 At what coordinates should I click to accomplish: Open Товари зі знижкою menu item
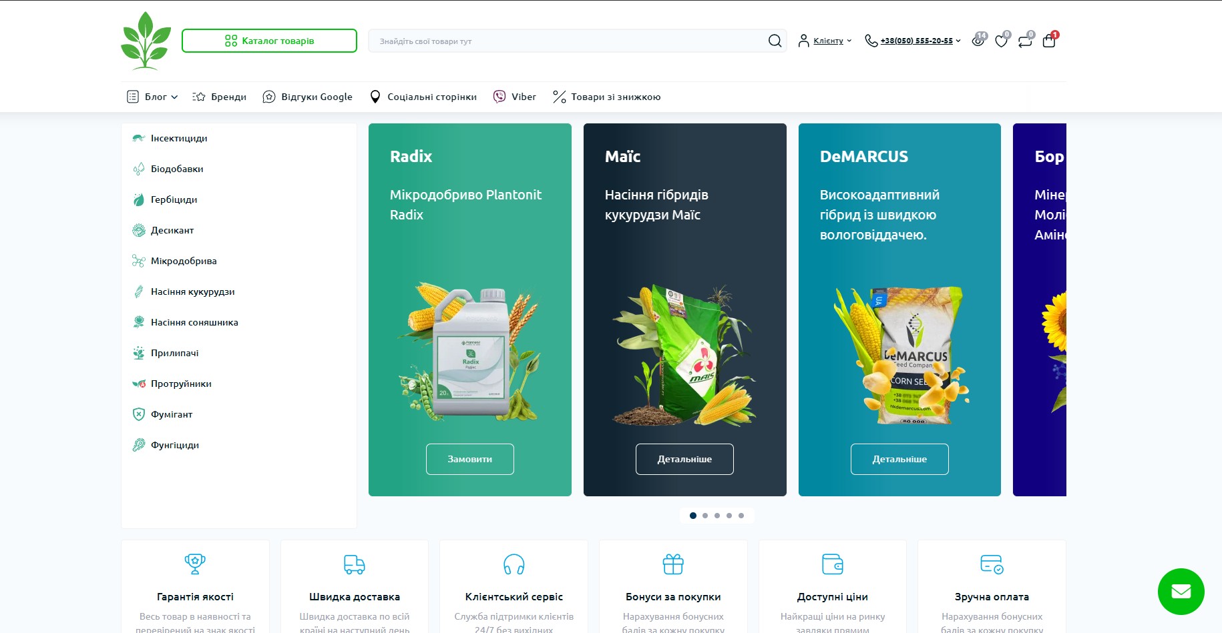click(616, 97)
